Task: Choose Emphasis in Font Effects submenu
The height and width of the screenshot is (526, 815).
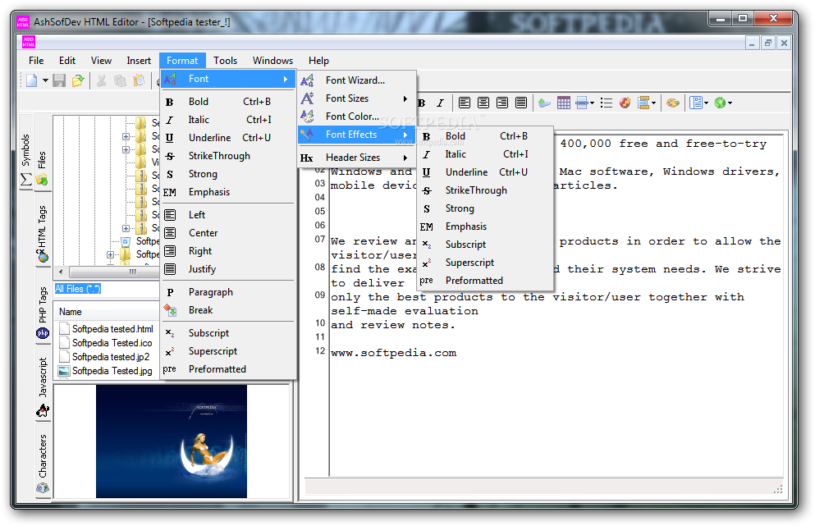Action: pos(484,226)
